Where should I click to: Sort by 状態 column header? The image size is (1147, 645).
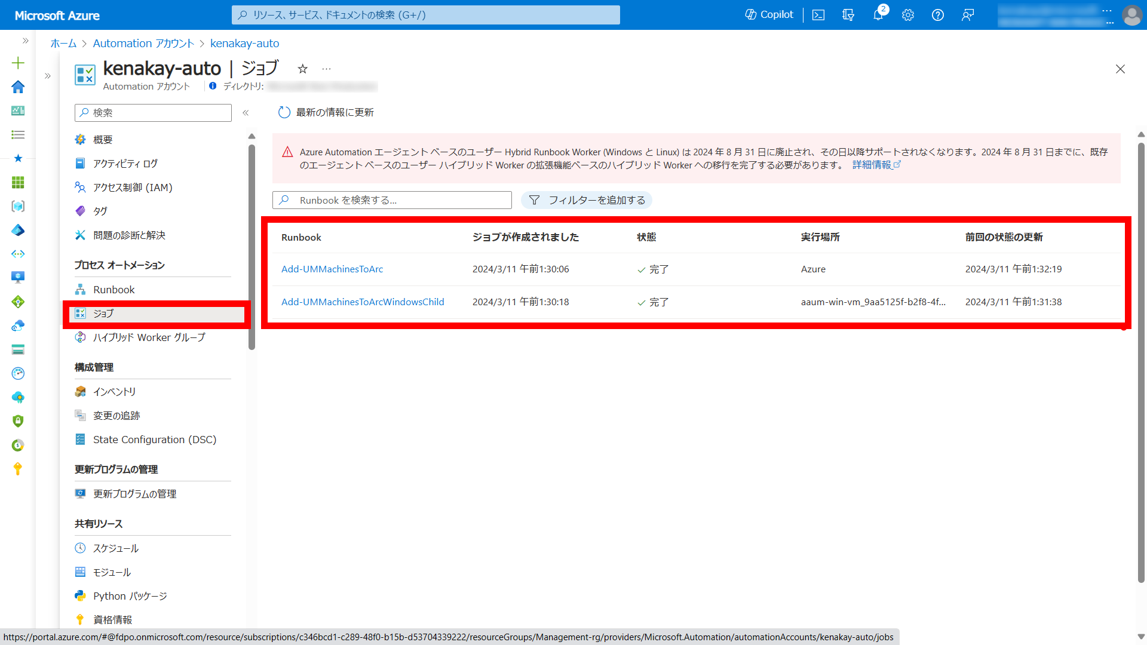tap(646, 238)
